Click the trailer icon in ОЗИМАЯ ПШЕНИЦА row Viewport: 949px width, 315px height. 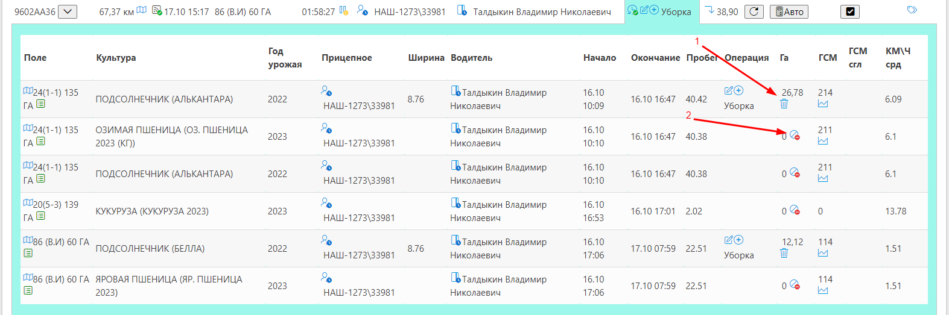pyautogui.click(x=326, y=128)
